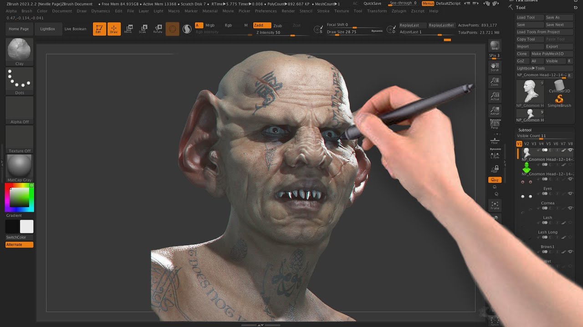
Task: Select the Scroll document icon
Action: click(x=495, y=67)
